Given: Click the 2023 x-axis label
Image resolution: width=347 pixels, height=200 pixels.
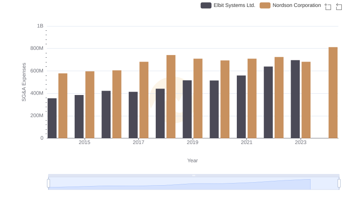Looking at the screenshot, I should point(301,142).
